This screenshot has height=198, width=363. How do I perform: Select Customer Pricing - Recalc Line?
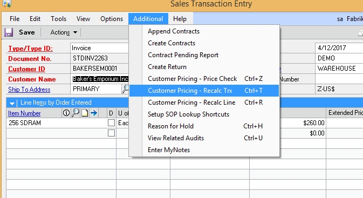tap(204, 103)
